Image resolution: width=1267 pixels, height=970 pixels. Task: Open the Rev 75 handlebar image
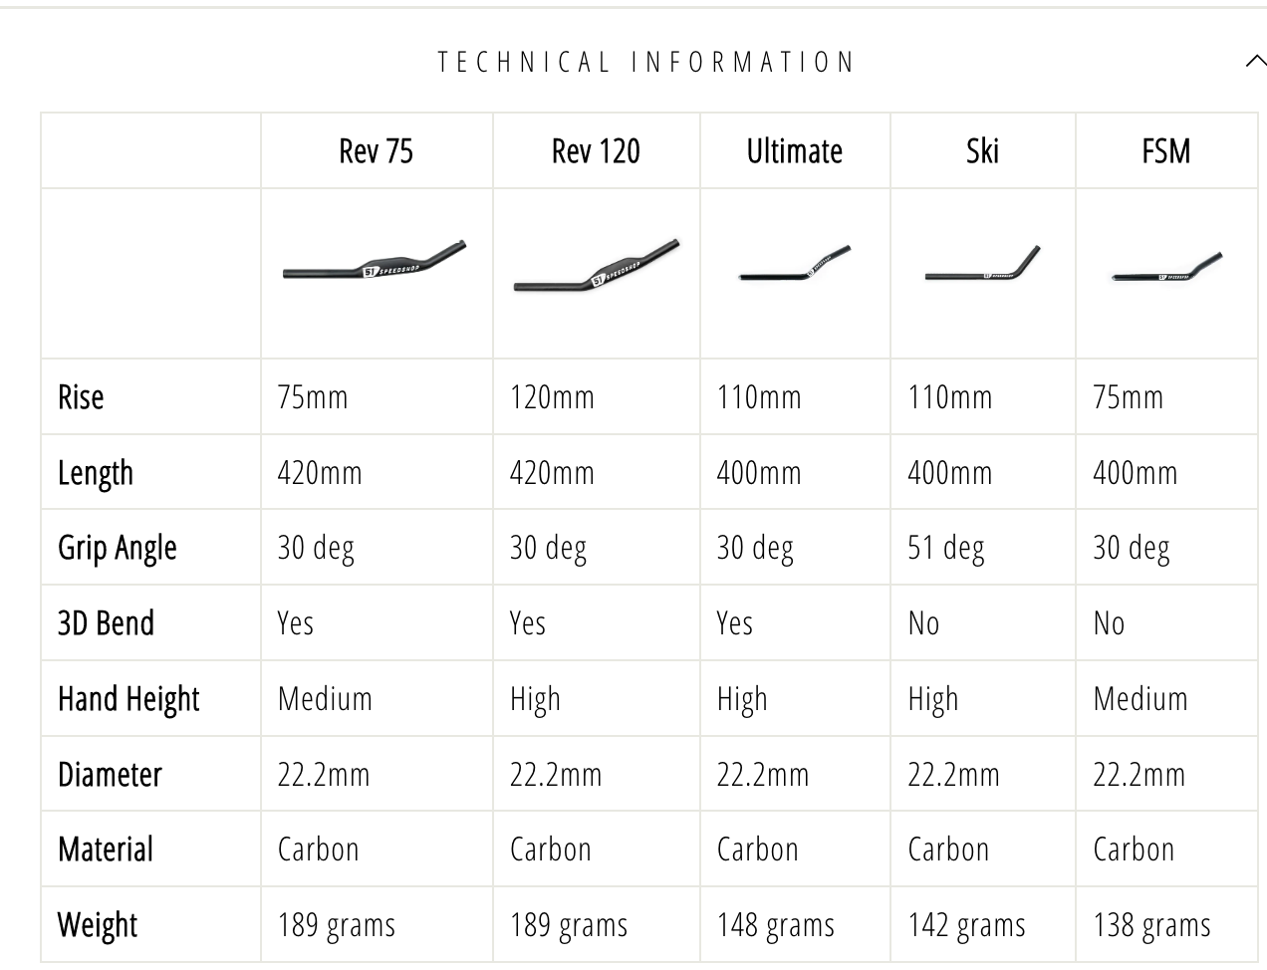click(x=375, y=262)
